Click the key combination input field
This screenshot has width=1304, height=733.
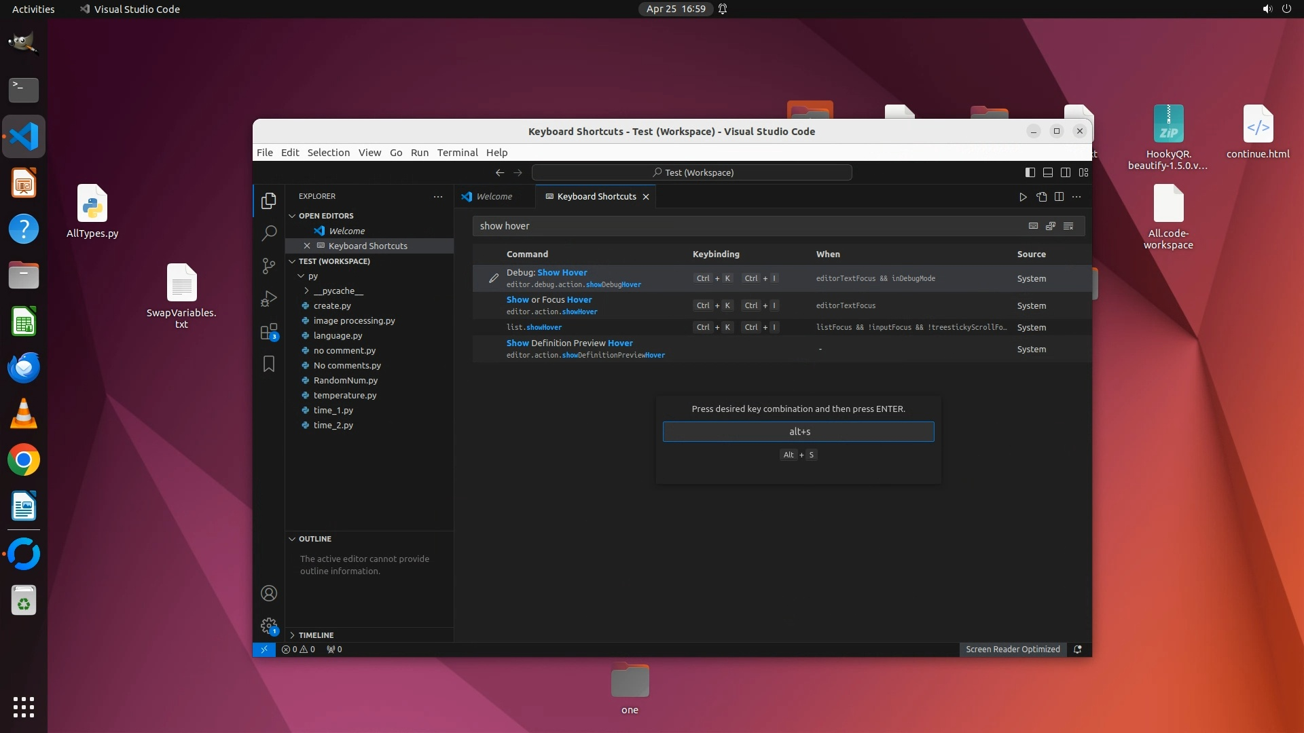coord(798,432)
